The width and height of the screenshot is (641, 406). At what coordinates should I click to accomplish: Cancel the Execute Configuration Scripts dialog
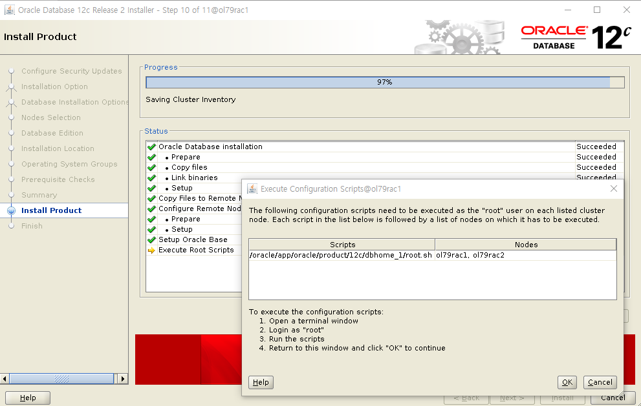tap(600, 382)
